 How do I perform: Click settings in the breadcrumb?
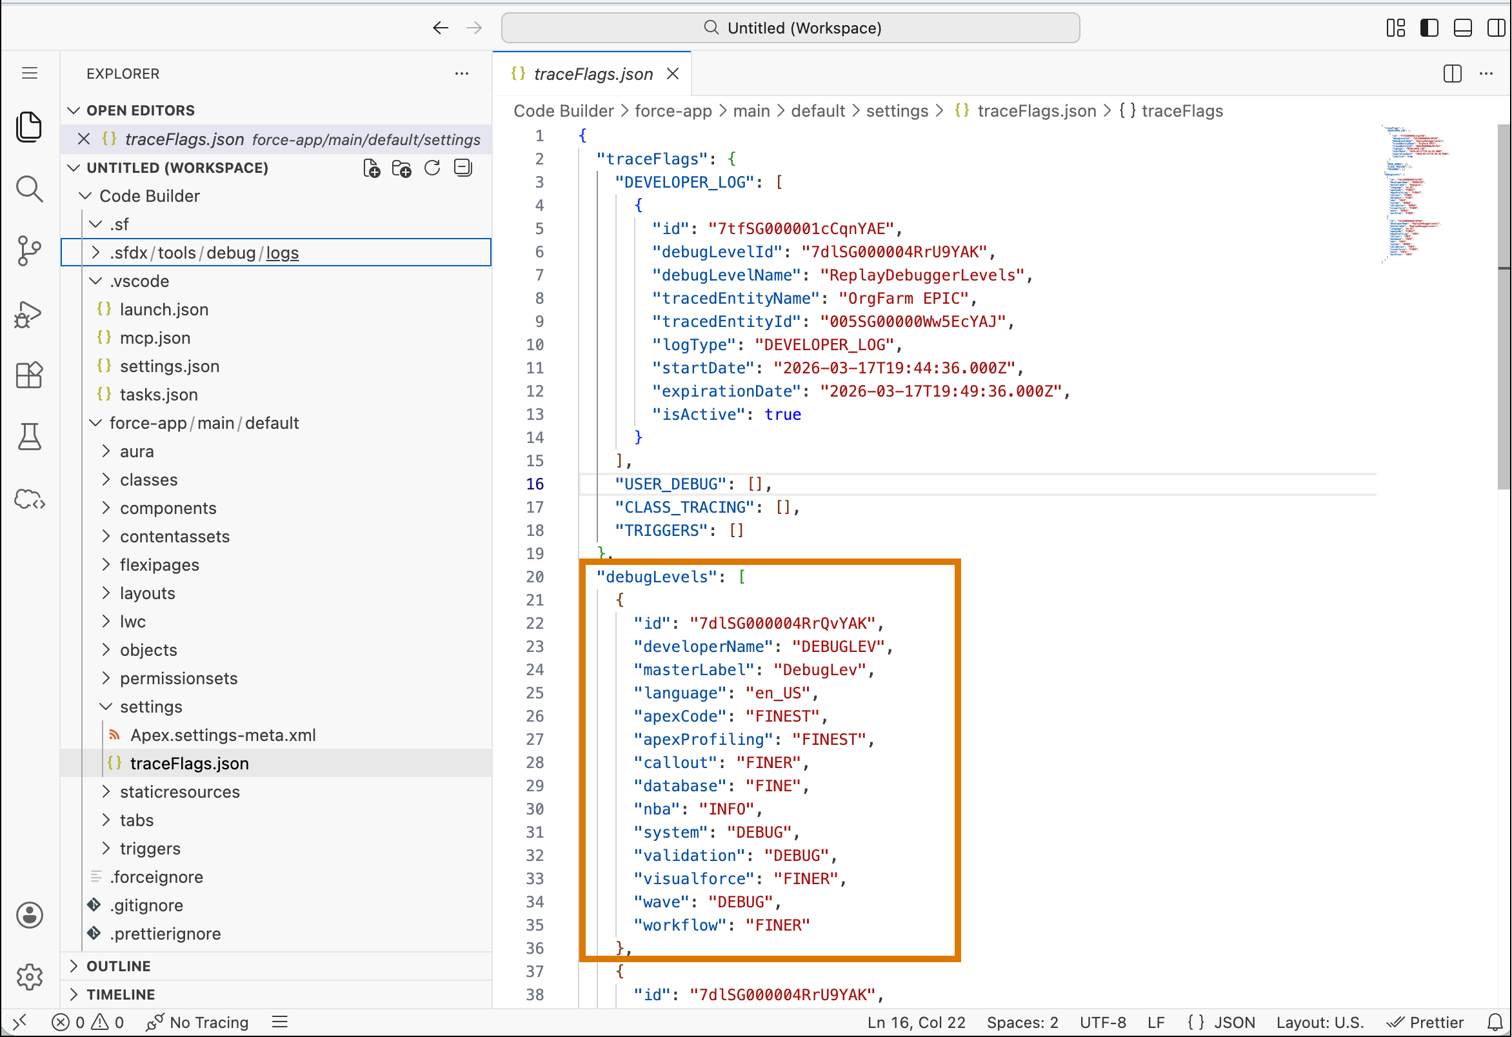[x=897, y=112]
